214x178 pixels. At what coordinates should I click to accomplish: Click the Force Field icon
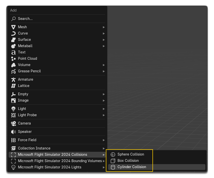click(13, 140)
